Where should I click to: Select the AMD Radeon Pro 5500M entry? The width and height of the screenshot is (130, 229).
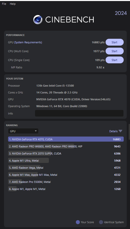(66, 182)
